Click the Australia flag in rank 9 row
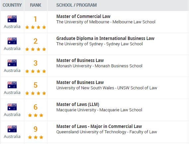Image resolution: width=189 pixels, height=144 pixels. pos(12,129)
